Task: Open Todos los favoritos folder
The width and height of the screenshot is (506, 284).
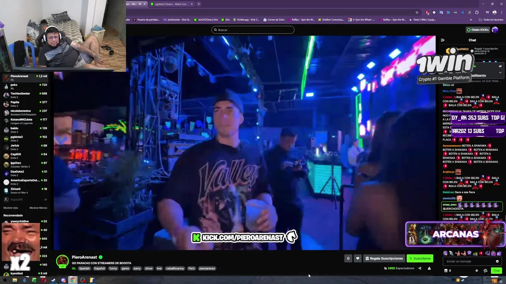Action: 491,19
